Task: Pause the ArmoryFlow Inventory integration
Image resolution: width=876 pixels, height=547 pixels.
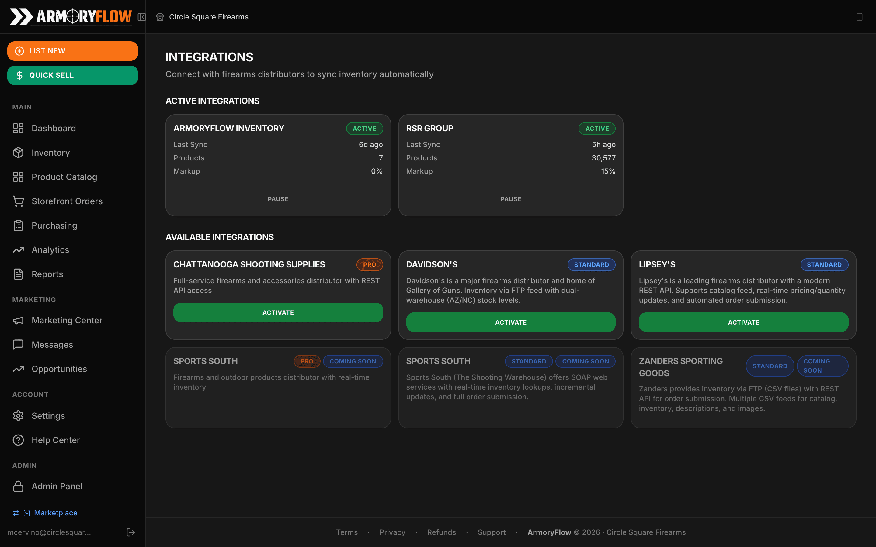Action: tap(278, 199)
